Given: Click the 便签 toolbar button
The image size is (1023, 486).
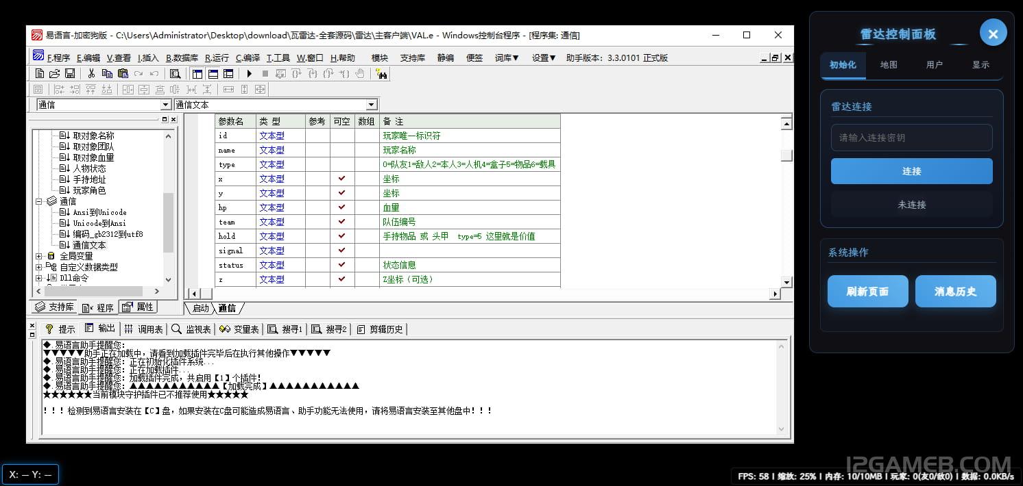Looking at the screenshot, I should [x=474, y=58].
